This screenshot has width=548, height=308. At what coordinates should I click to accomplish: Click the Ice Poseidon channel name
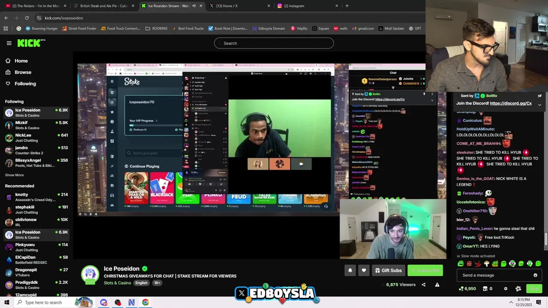122,269
